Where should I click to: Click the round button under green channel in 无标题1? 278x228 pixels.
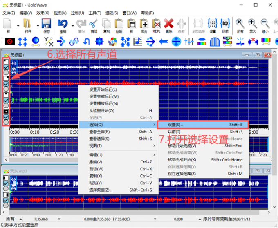(6, 105)
